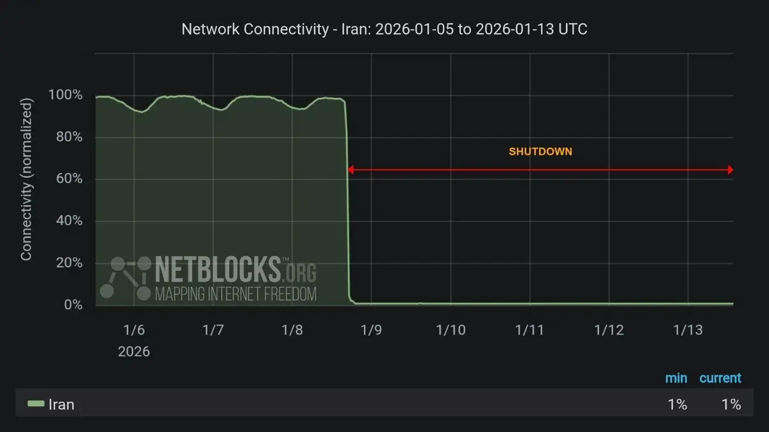769x432 pixels.
Task: Click the Connectivity (normalized) axis title
Action: point(26,179)
